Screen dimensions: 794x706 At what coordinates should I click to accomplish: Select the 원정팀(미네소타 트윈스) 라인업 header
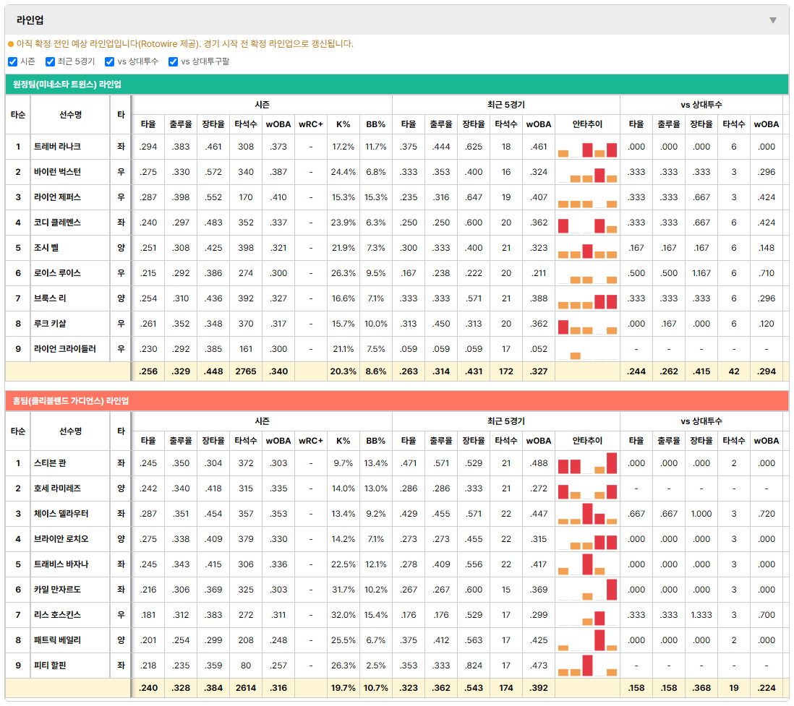(x=397, y=85)
